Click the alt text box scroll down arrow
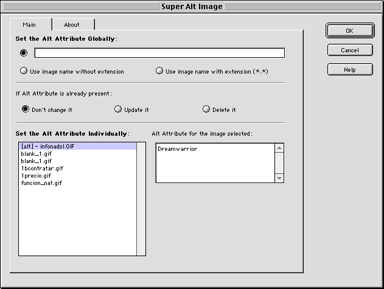 click(x=279, y=178)
